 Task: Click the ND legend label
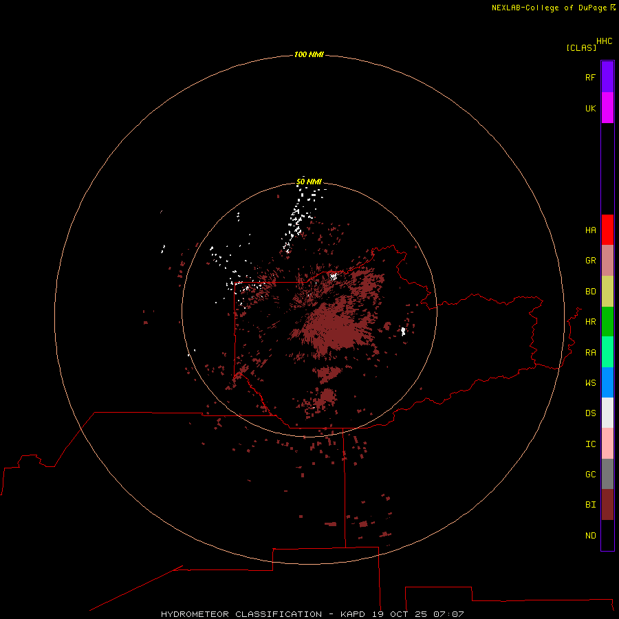tap(590, 536)
